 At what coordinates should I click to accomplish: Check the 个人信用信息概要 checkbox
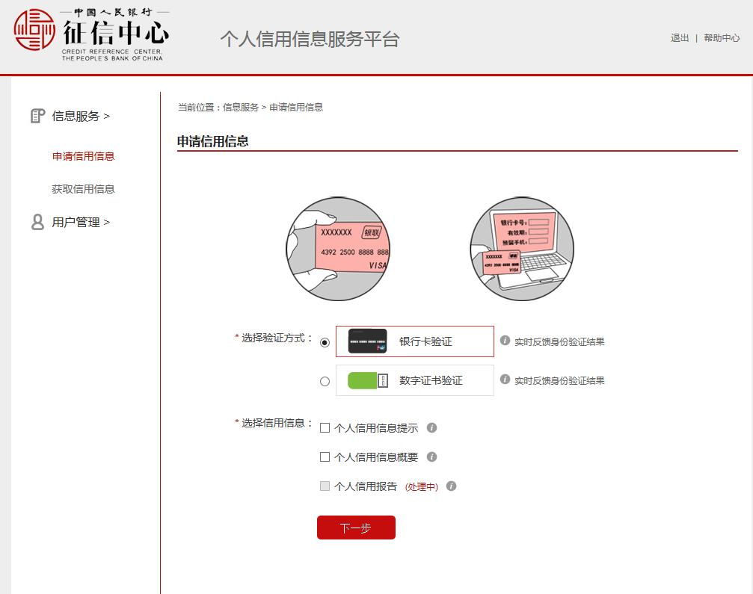pos(325,457)
